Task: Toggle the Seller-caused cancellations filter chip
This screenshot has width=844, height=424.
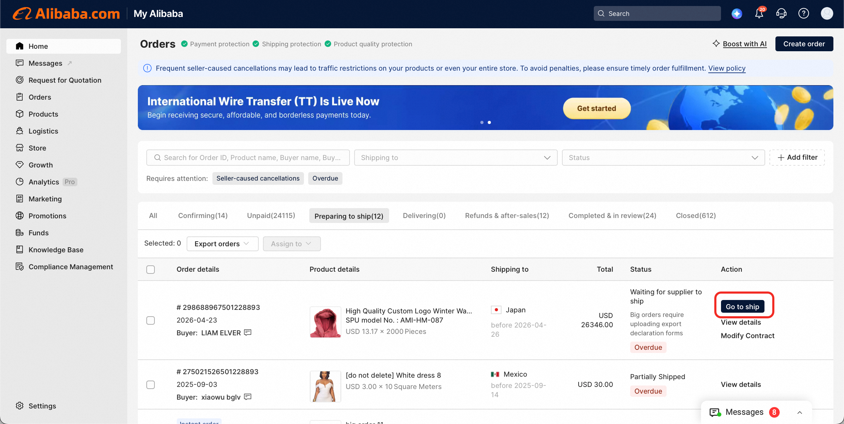Action: (x=258, y=178)
